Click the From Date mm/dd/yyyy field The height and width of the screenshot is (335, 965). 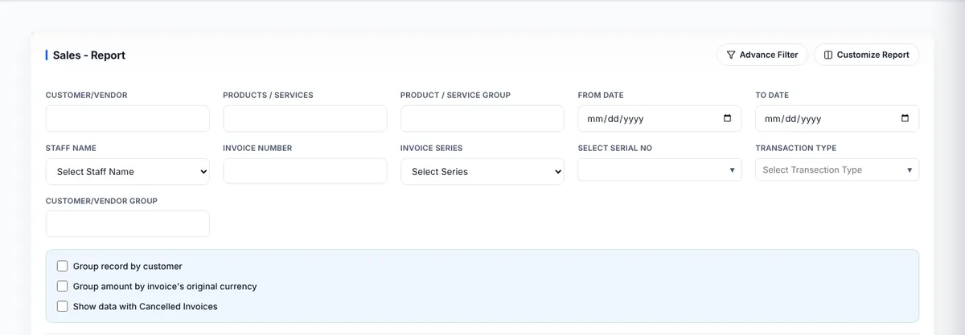point(659,118)
